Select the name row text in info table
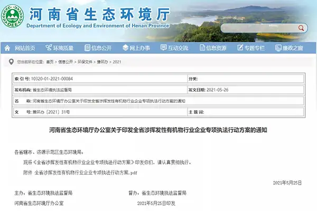317x211 pixels. point(109,101)
